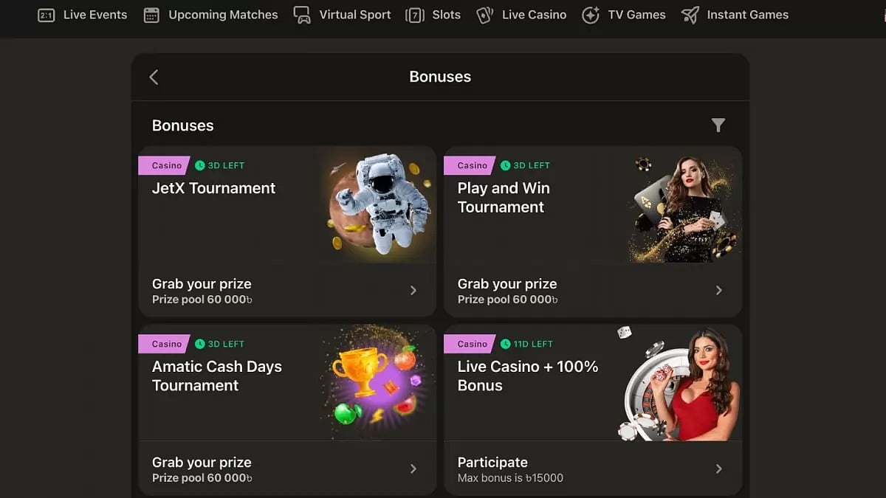Image resolution: width=886 pixels, height=498 pixels.
Task: Expand the Play and Win Tournament chevron
Action: click(x=718, y=290)
